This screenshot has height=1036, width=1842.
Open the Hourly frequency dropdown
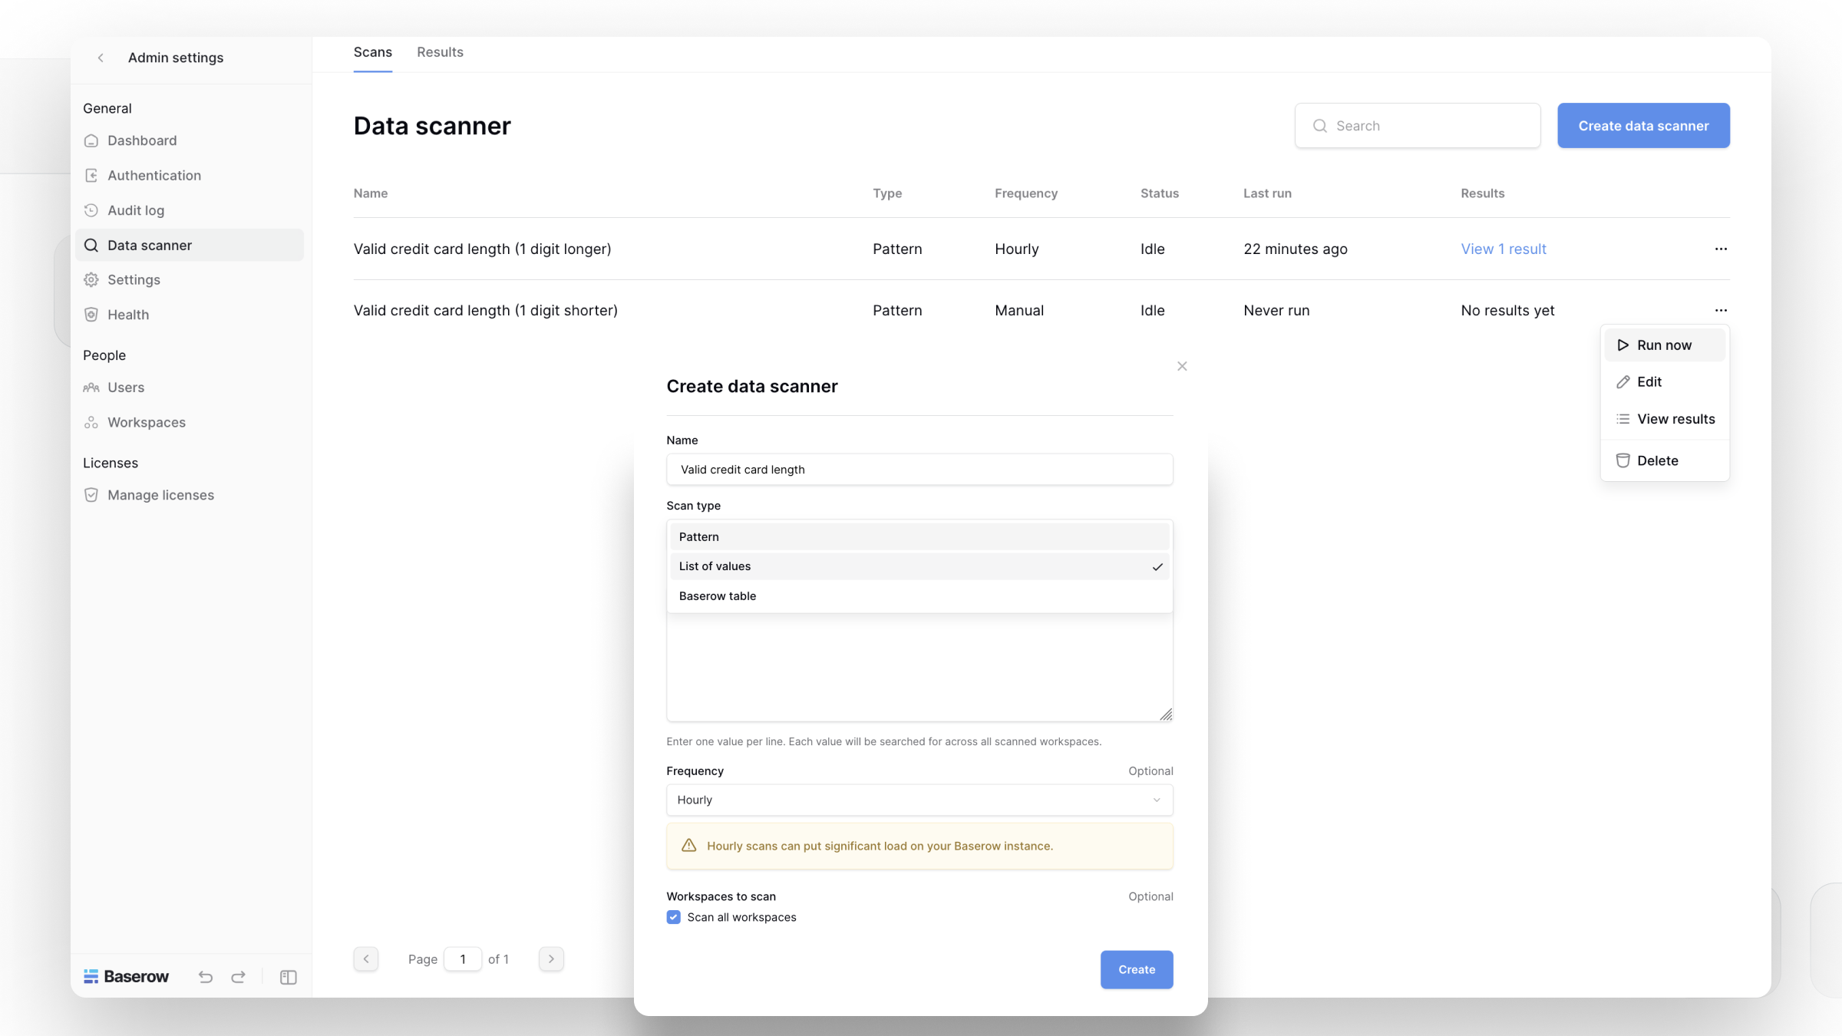click(x=919, y=800)
